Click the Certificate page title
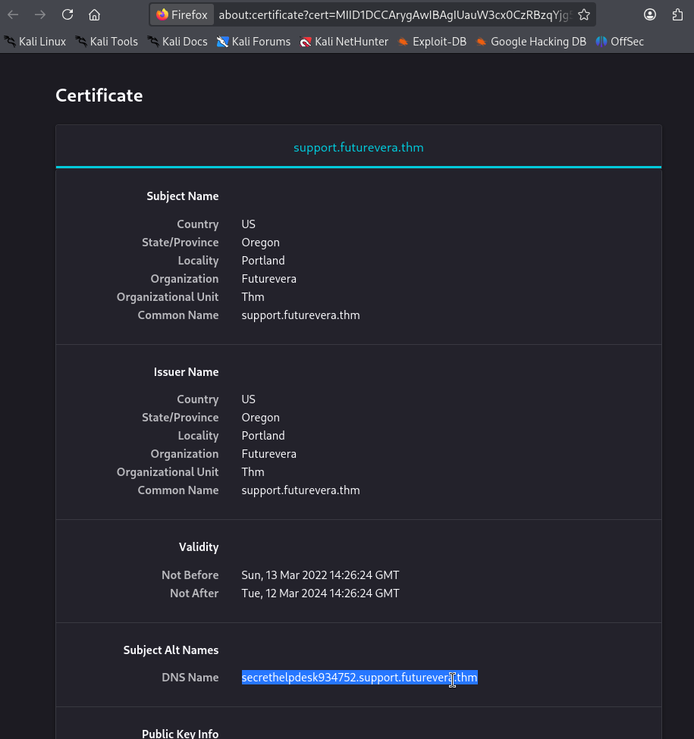The height and width of the screenshot is (739, 694). (x=99, y=96)
